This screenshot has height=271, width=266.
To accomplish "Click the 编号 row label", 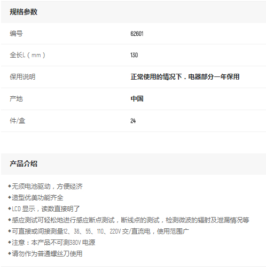I will click(x=16, y=34).
